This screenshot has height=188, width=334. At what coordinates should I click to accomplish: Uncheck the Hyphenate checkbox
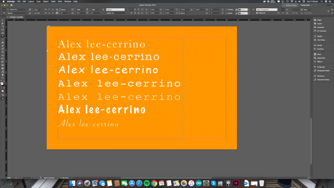pos(257,13)
